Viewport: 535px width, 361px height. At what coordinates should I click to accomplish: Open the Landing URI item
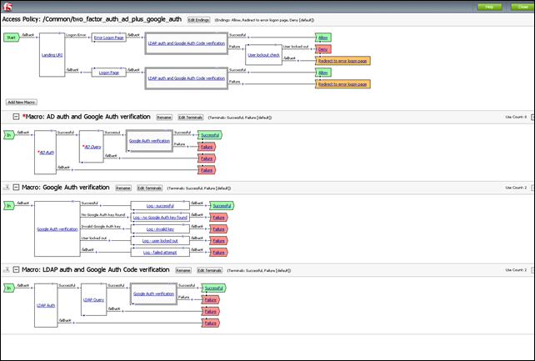(52, 54)
